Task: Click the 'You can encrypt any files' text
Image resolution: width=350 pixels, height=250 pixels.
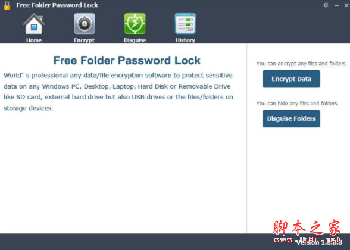Action: click(x=302, y=64)
